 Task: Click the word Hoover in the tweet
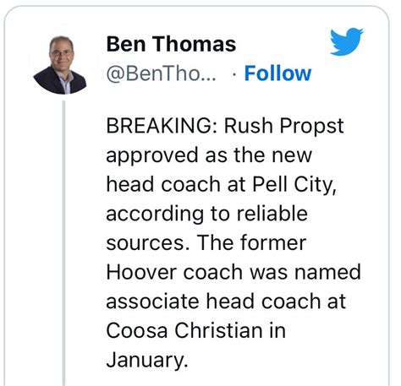[142, 272]
